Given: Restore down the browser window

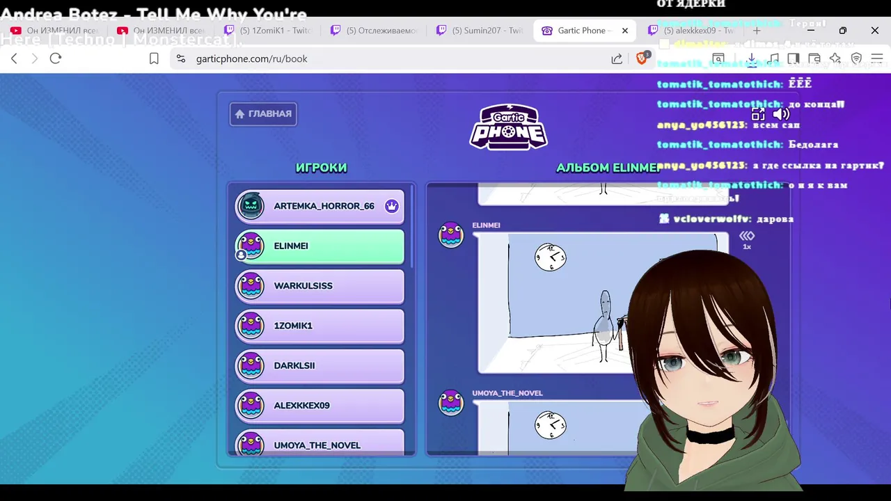Looking at the screenshot, I should click(x=842, y=31).
